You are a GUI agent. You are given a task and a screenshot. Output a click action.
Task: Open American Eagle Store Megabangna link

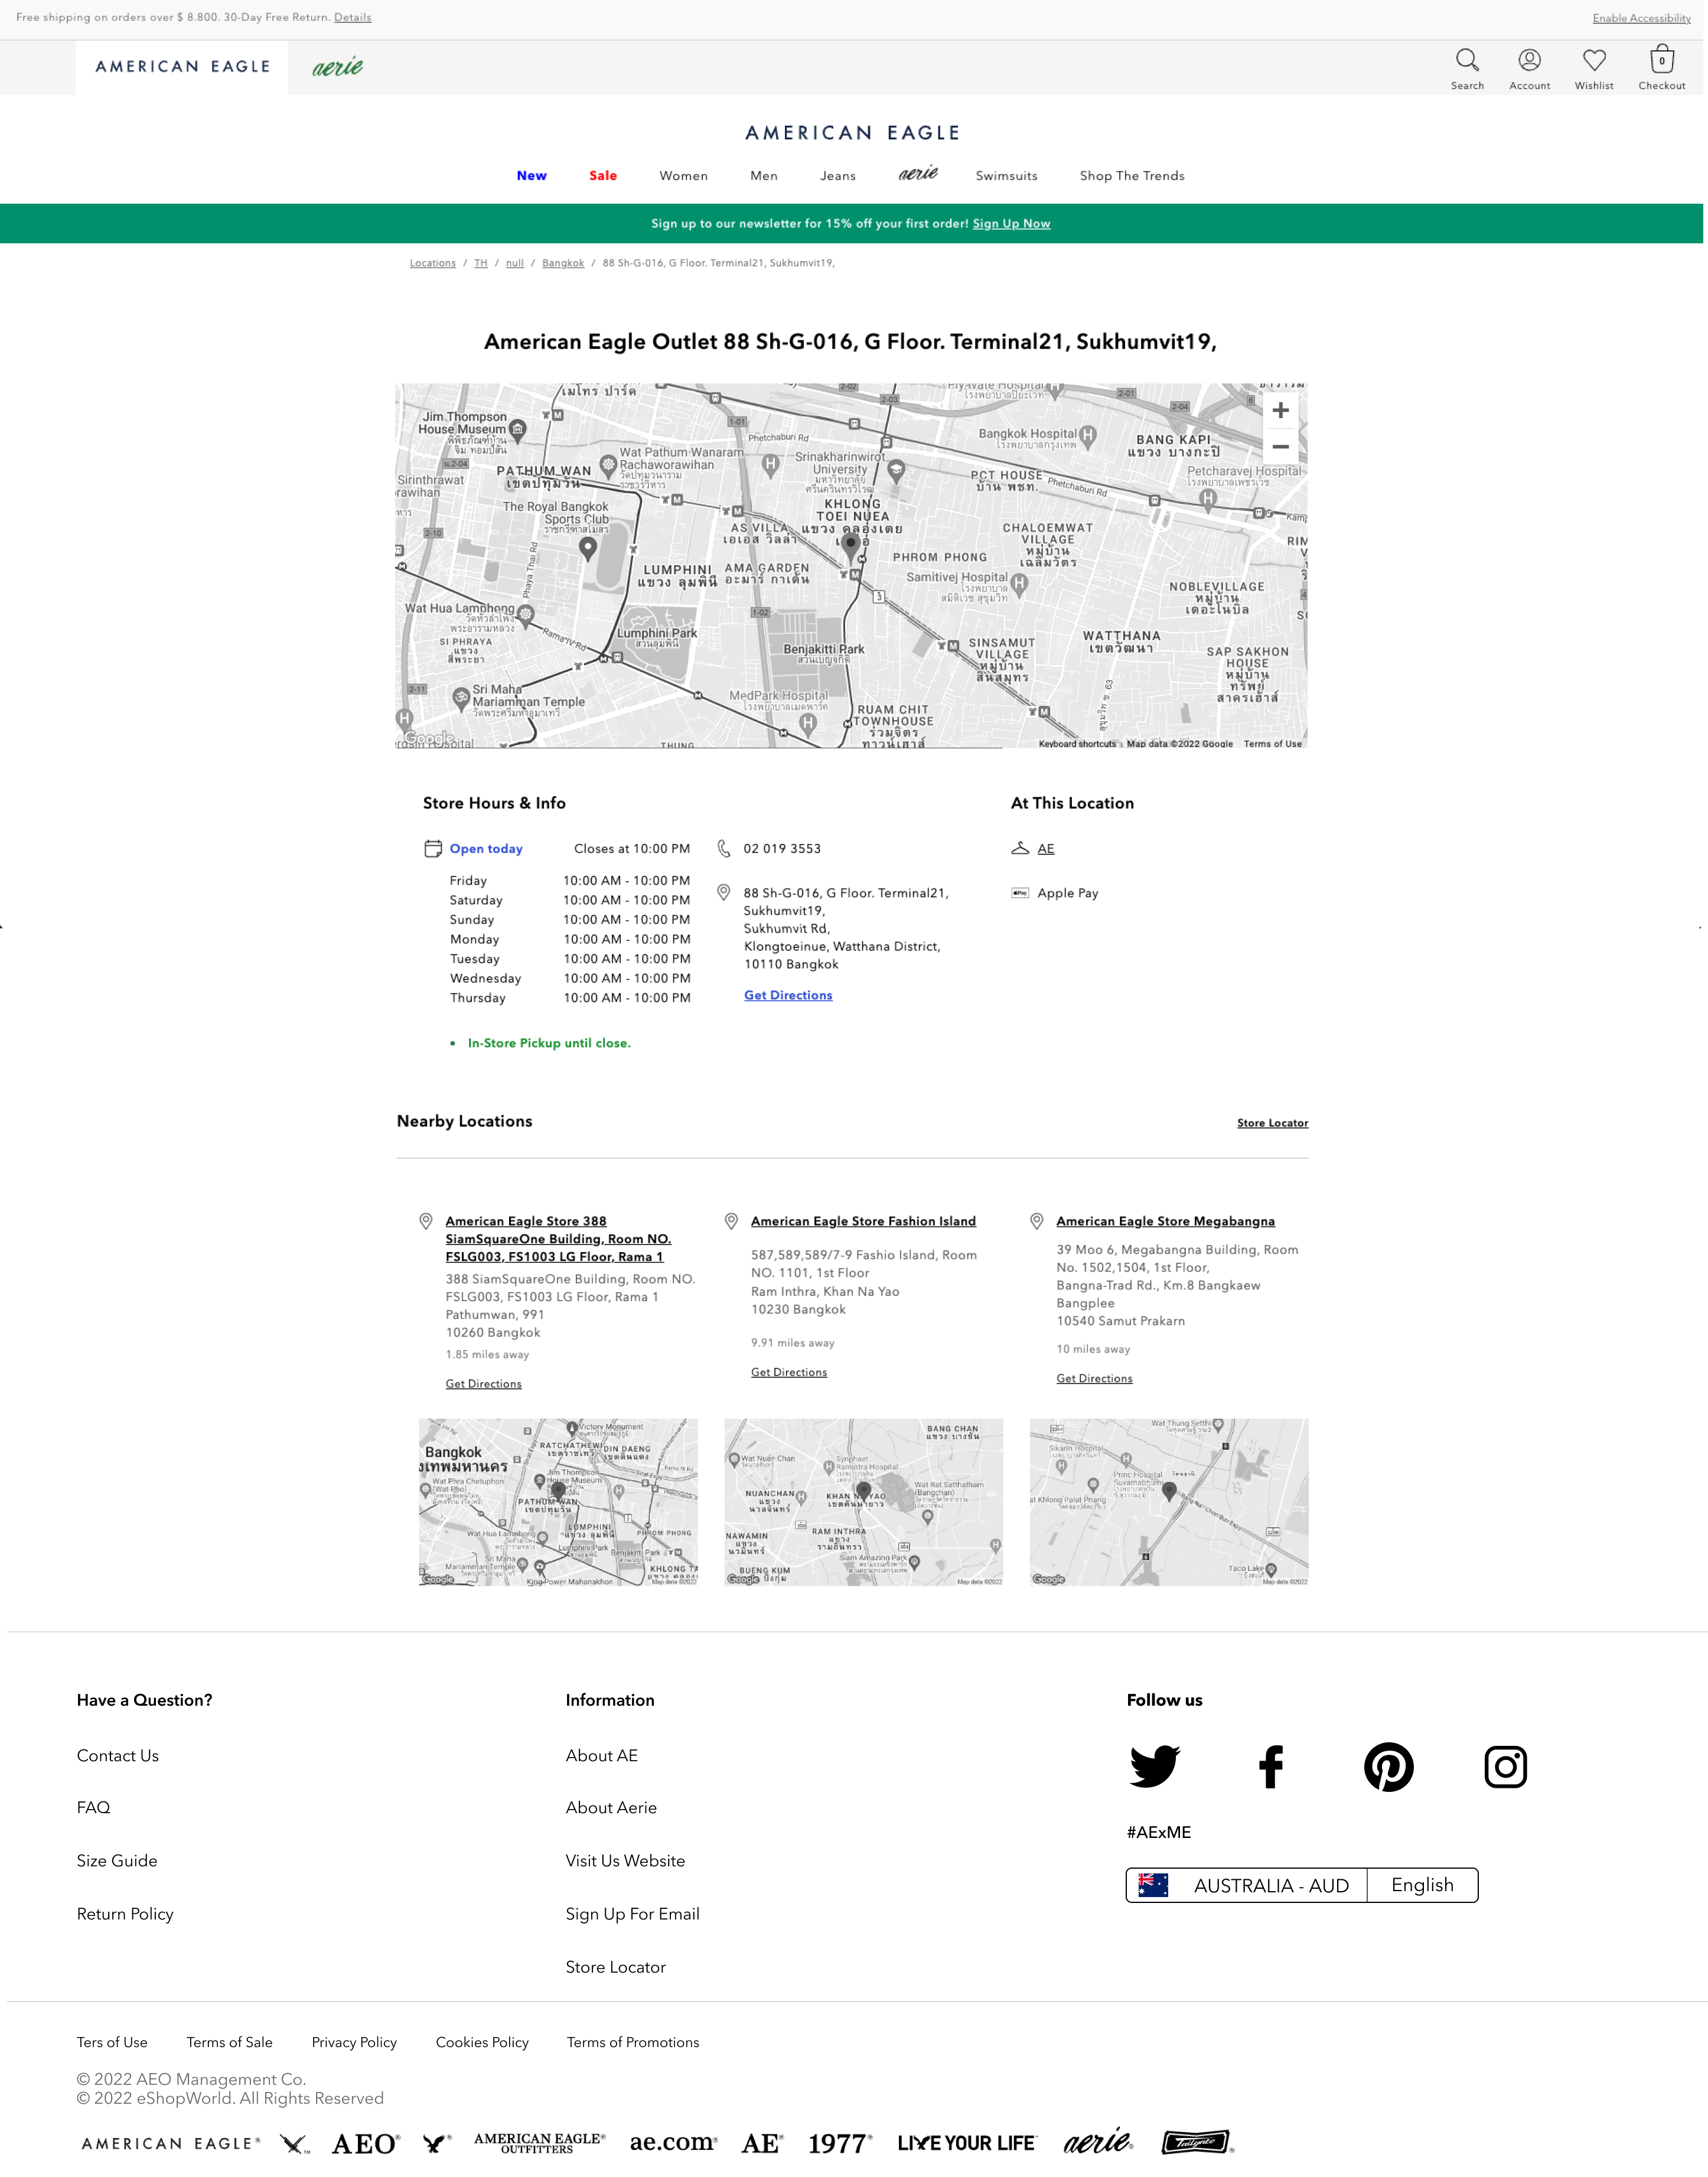point(1165,1221)
